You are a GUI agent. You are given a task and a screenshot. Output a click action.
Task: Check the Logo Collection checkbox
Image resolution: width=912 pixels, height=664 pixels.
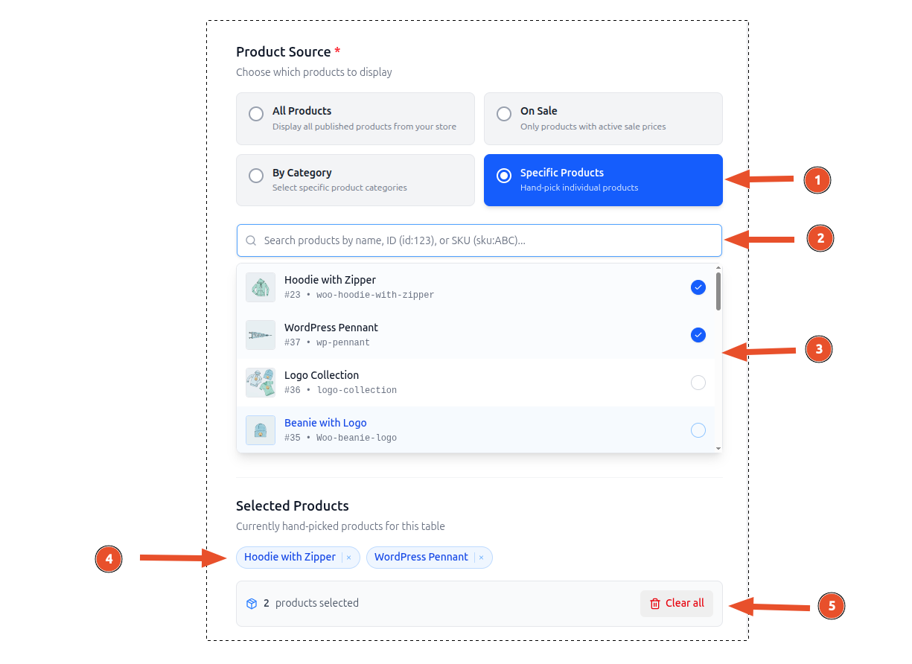(x=698, y=382)
